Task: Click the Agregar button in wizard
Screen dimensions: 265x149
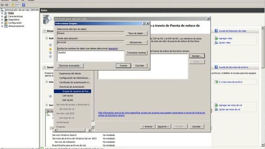Action: [x=197, y=56]
